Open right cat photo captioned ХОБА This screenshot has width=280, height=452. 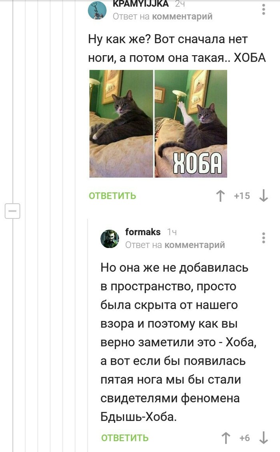[191, 124]
